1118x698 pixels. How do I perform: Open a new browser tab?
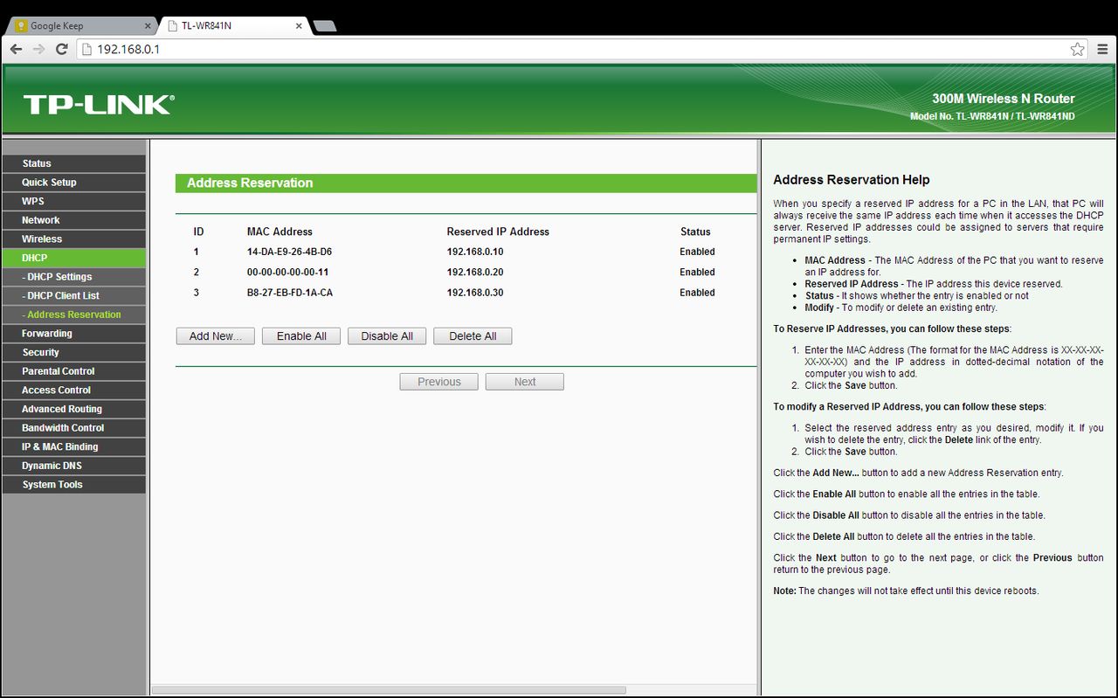(x=325, y=26)
